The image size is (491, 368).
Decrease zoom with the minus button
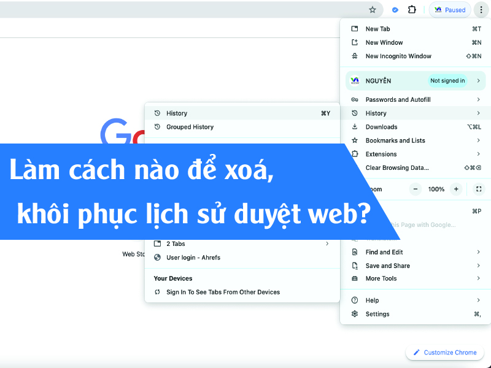pos(416,189)
